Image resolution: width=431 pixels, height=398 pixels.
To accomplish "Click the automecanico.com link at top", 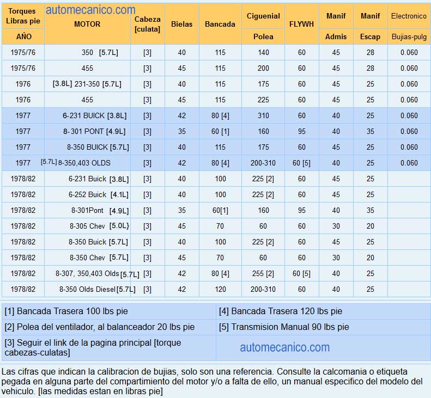I will 90,10.
